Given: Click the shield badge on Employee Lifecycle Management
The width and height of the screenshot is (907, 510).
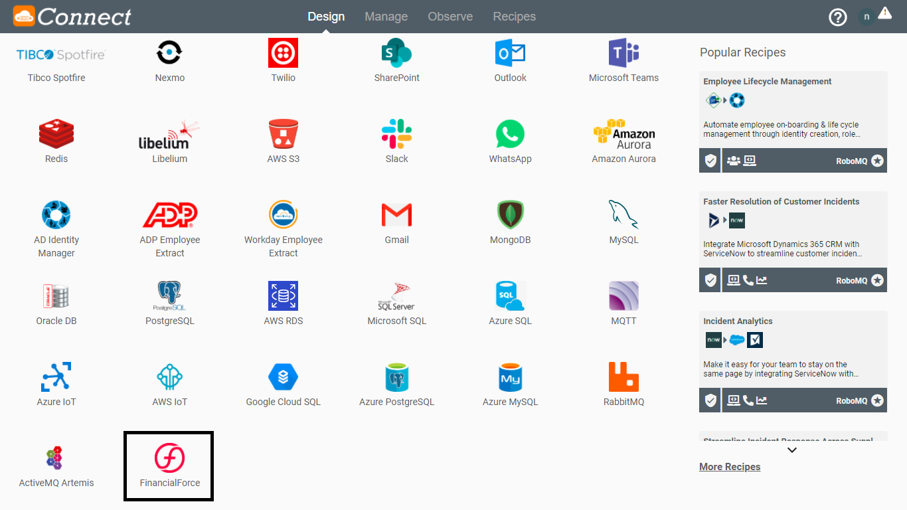Looking at the screenshot, I should pos(710,161).
